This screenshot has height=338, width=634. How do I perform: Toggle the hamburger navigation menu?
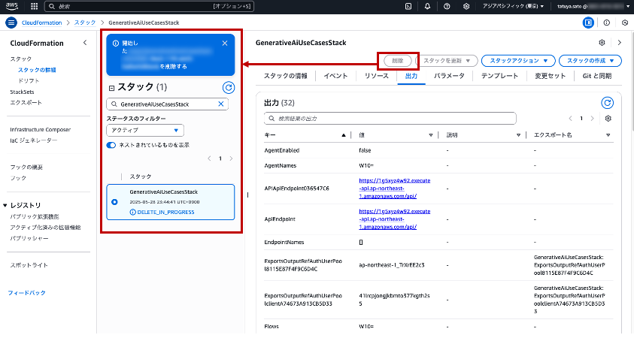pos(11,23)
